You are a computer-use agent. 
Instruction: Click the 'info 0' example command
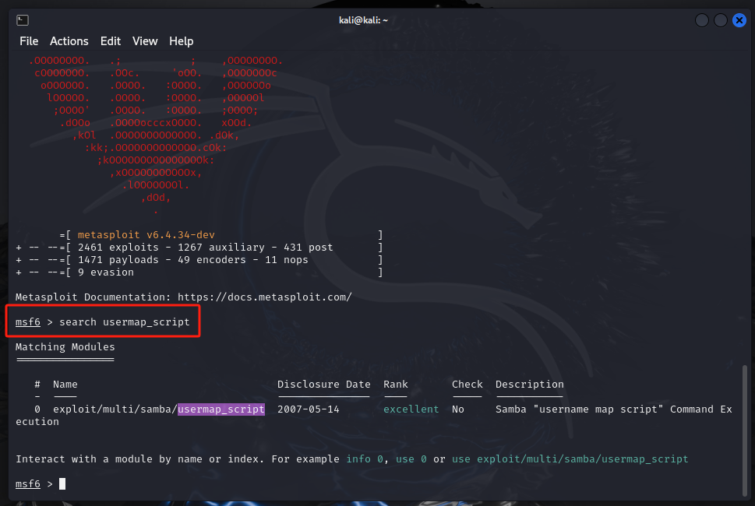pos(365,459)
